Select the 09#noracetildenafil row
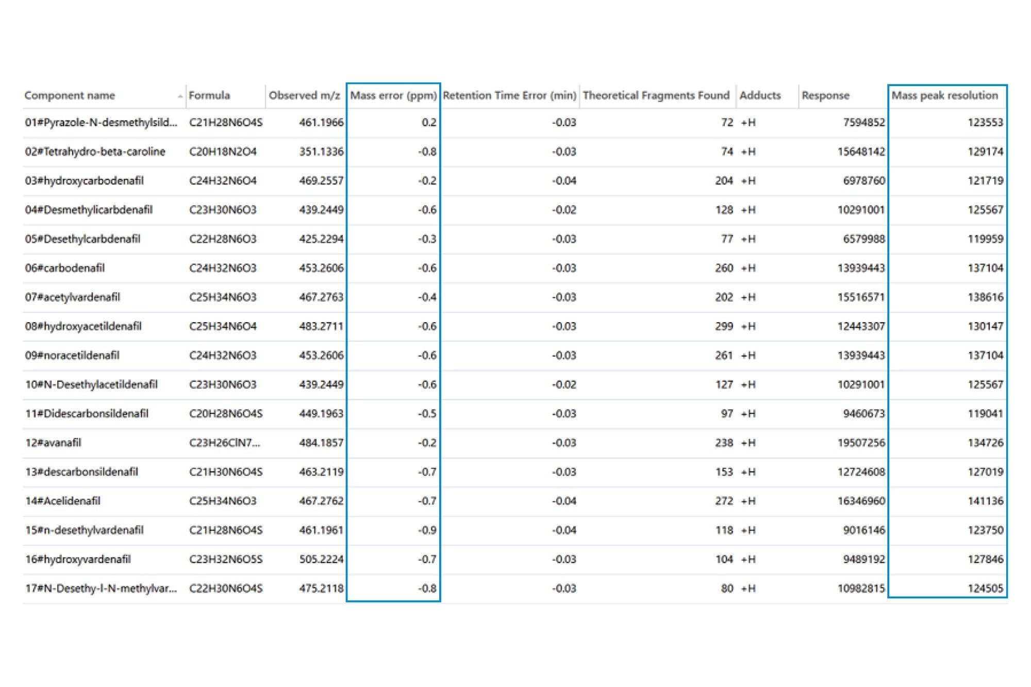Viewport: 1031px width, 687px height. [x=72, y=356]
